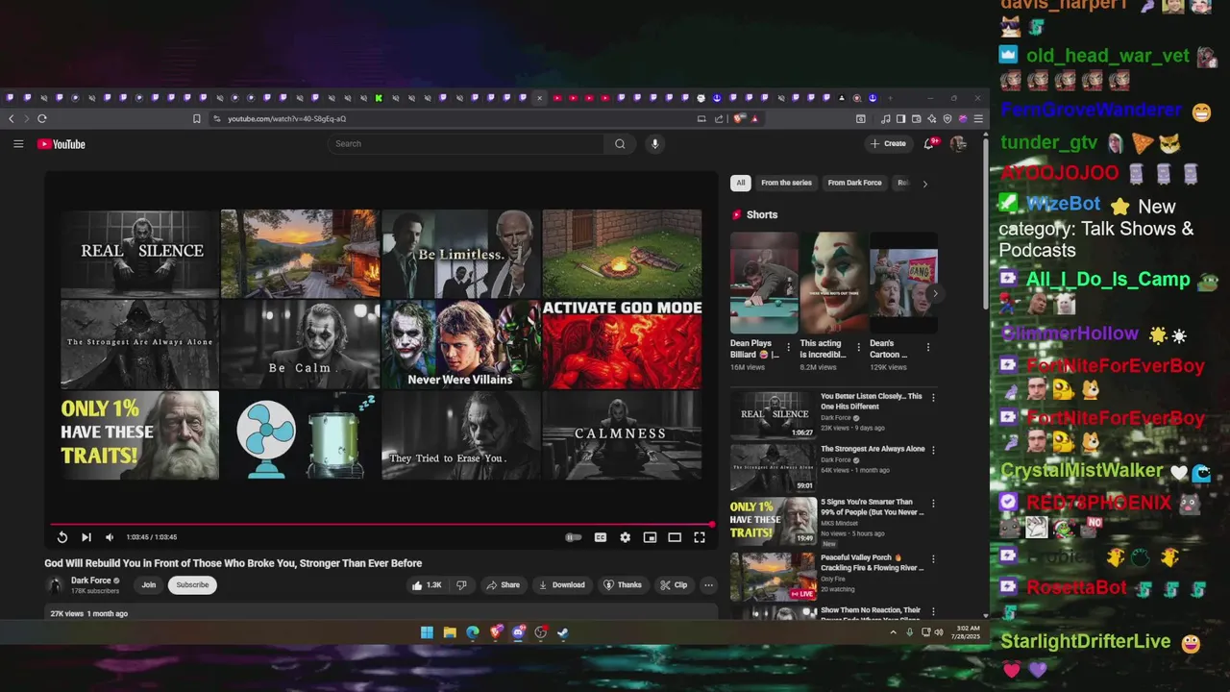Toggle the autoplay switch in the player
The width and height of the screenshot is (1230, 692).
574,537
